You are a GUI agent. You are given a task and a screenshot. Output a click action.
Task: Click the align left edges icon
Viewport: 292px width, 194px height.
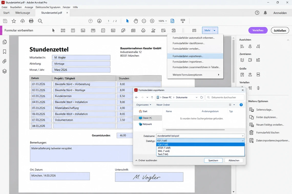[x=242, y=46]
